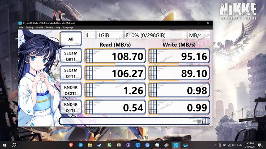
Task: Select the 95.16 write result
Action: [x=179, y=56]
